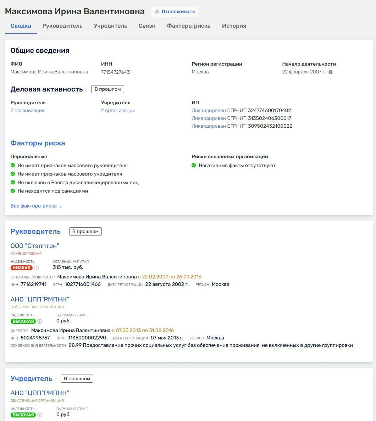Click ИНН value 7716219741
The height and width of the screenshot is (421, 376).
(34, 284)
